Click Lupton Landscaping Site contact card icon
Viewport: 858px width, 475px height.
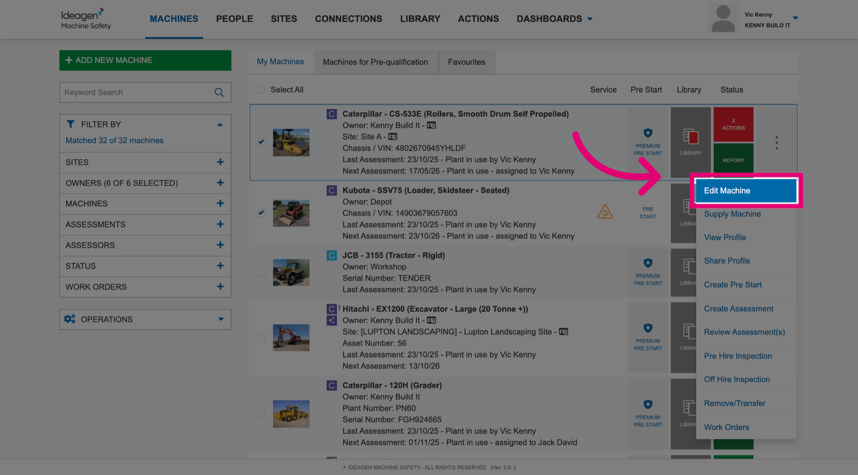[564, 332]
